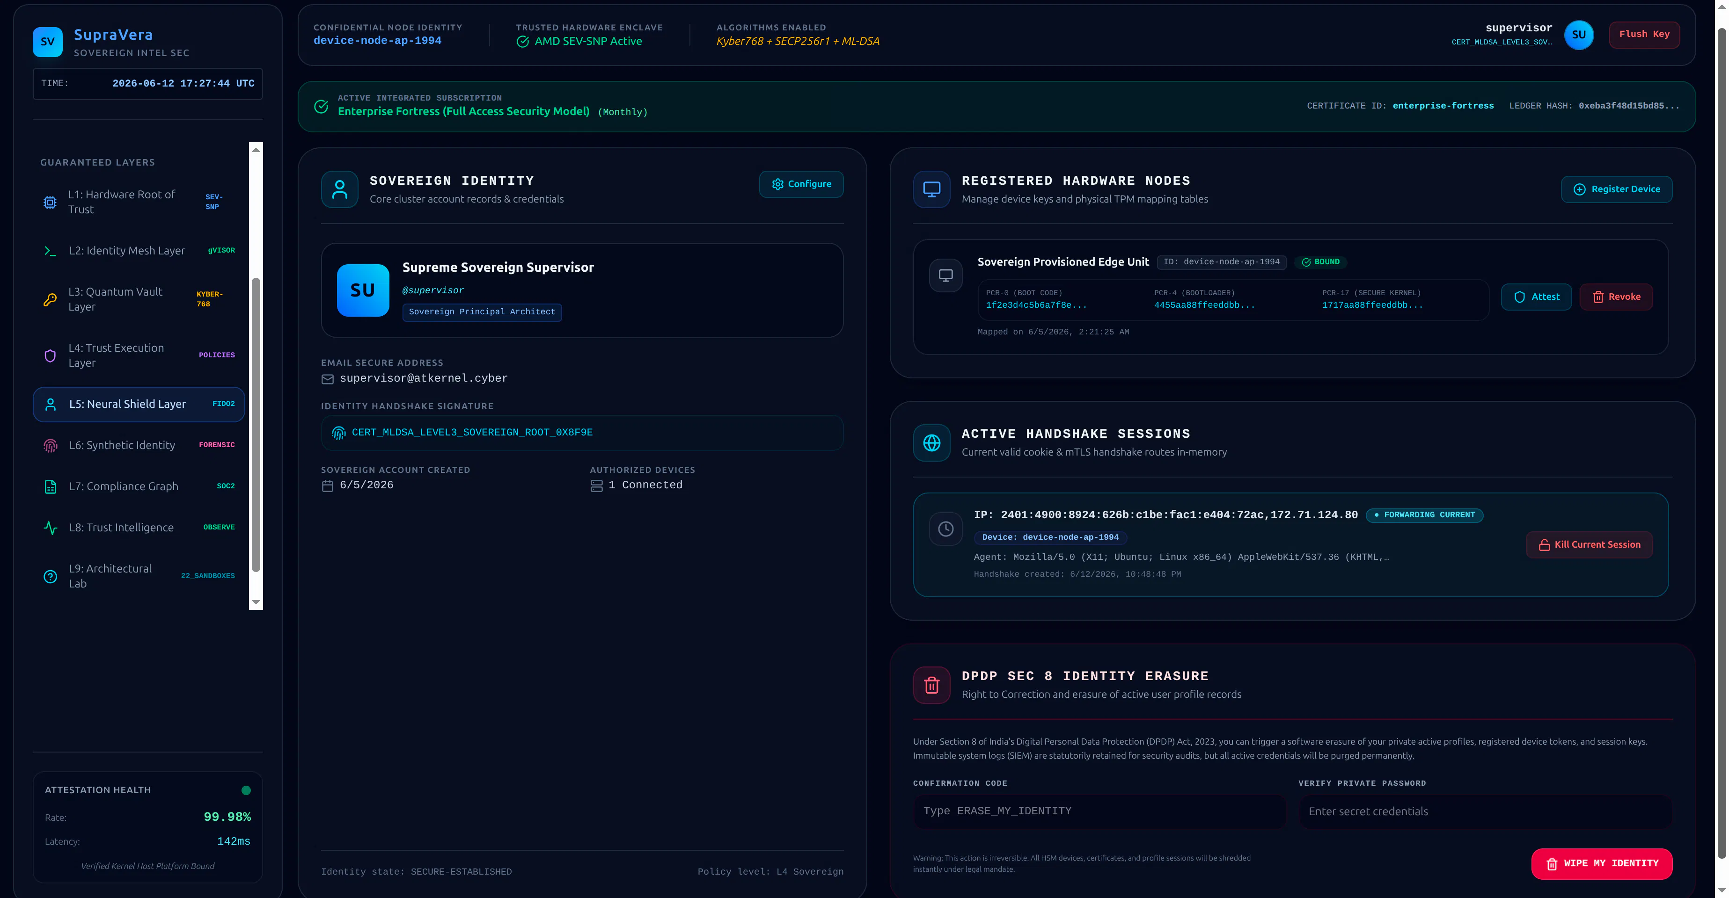Click CERT_MLDSA_LEVEL3_SOVEREIGN_ROOT_0X8F9E signature text
The width and height of the screenshot is (1729, 898).
pyautogui.click(x=472, y=432)
